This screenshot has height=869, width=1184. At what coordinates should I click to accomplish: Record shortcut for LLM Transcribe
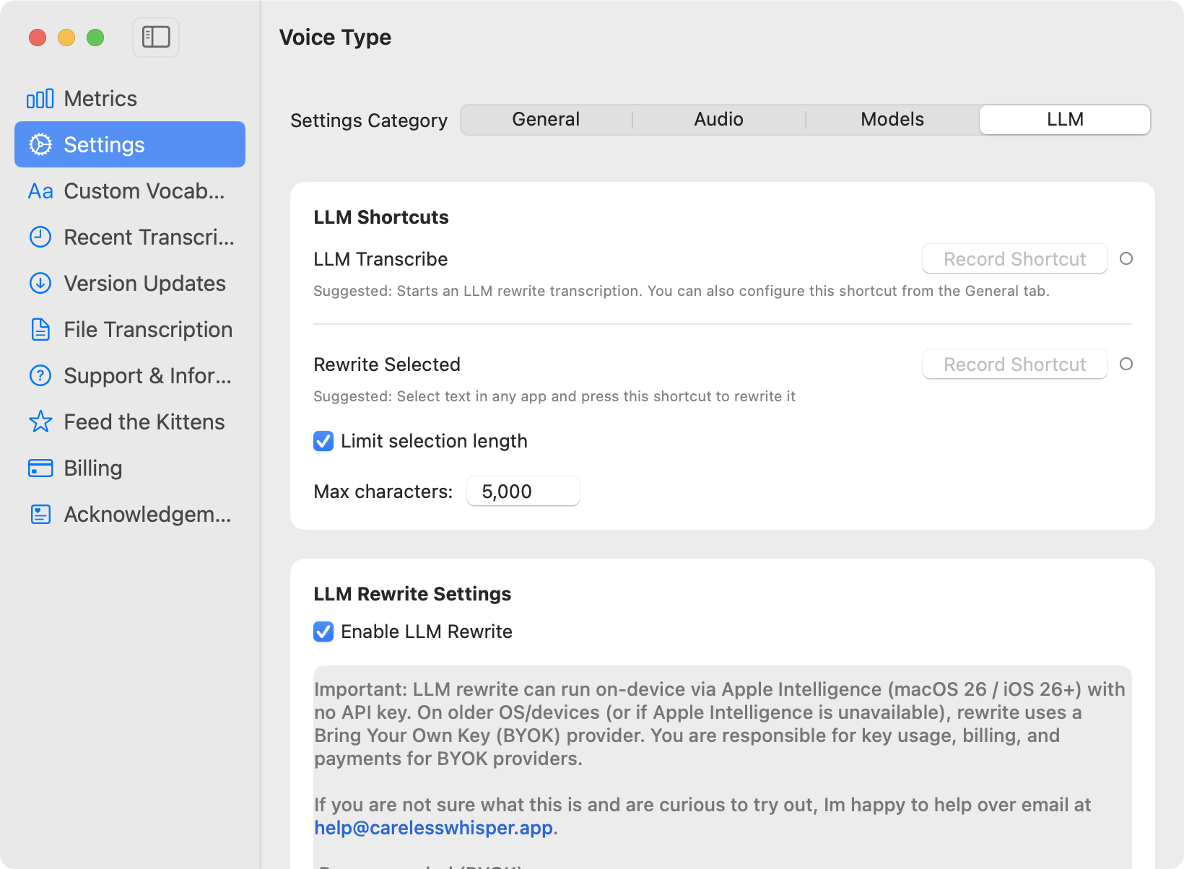(x=1015, y=259)
